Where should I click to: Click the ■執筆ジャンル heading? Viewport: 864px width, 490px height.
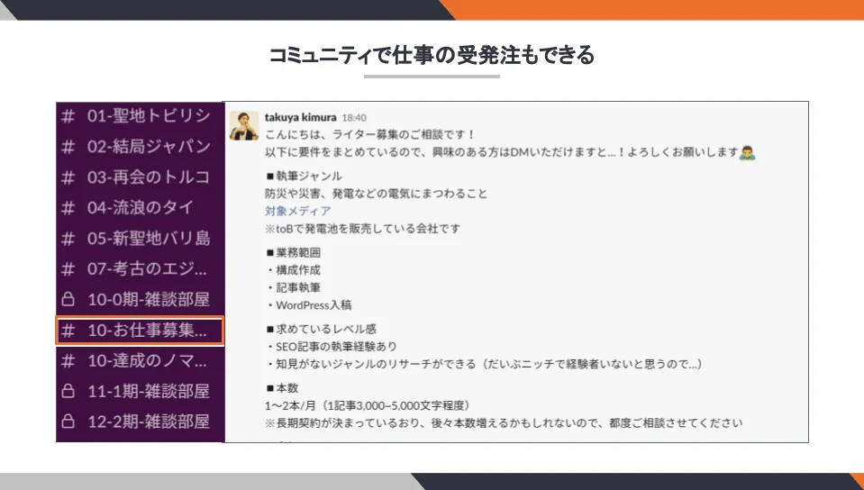coord(304,177)
